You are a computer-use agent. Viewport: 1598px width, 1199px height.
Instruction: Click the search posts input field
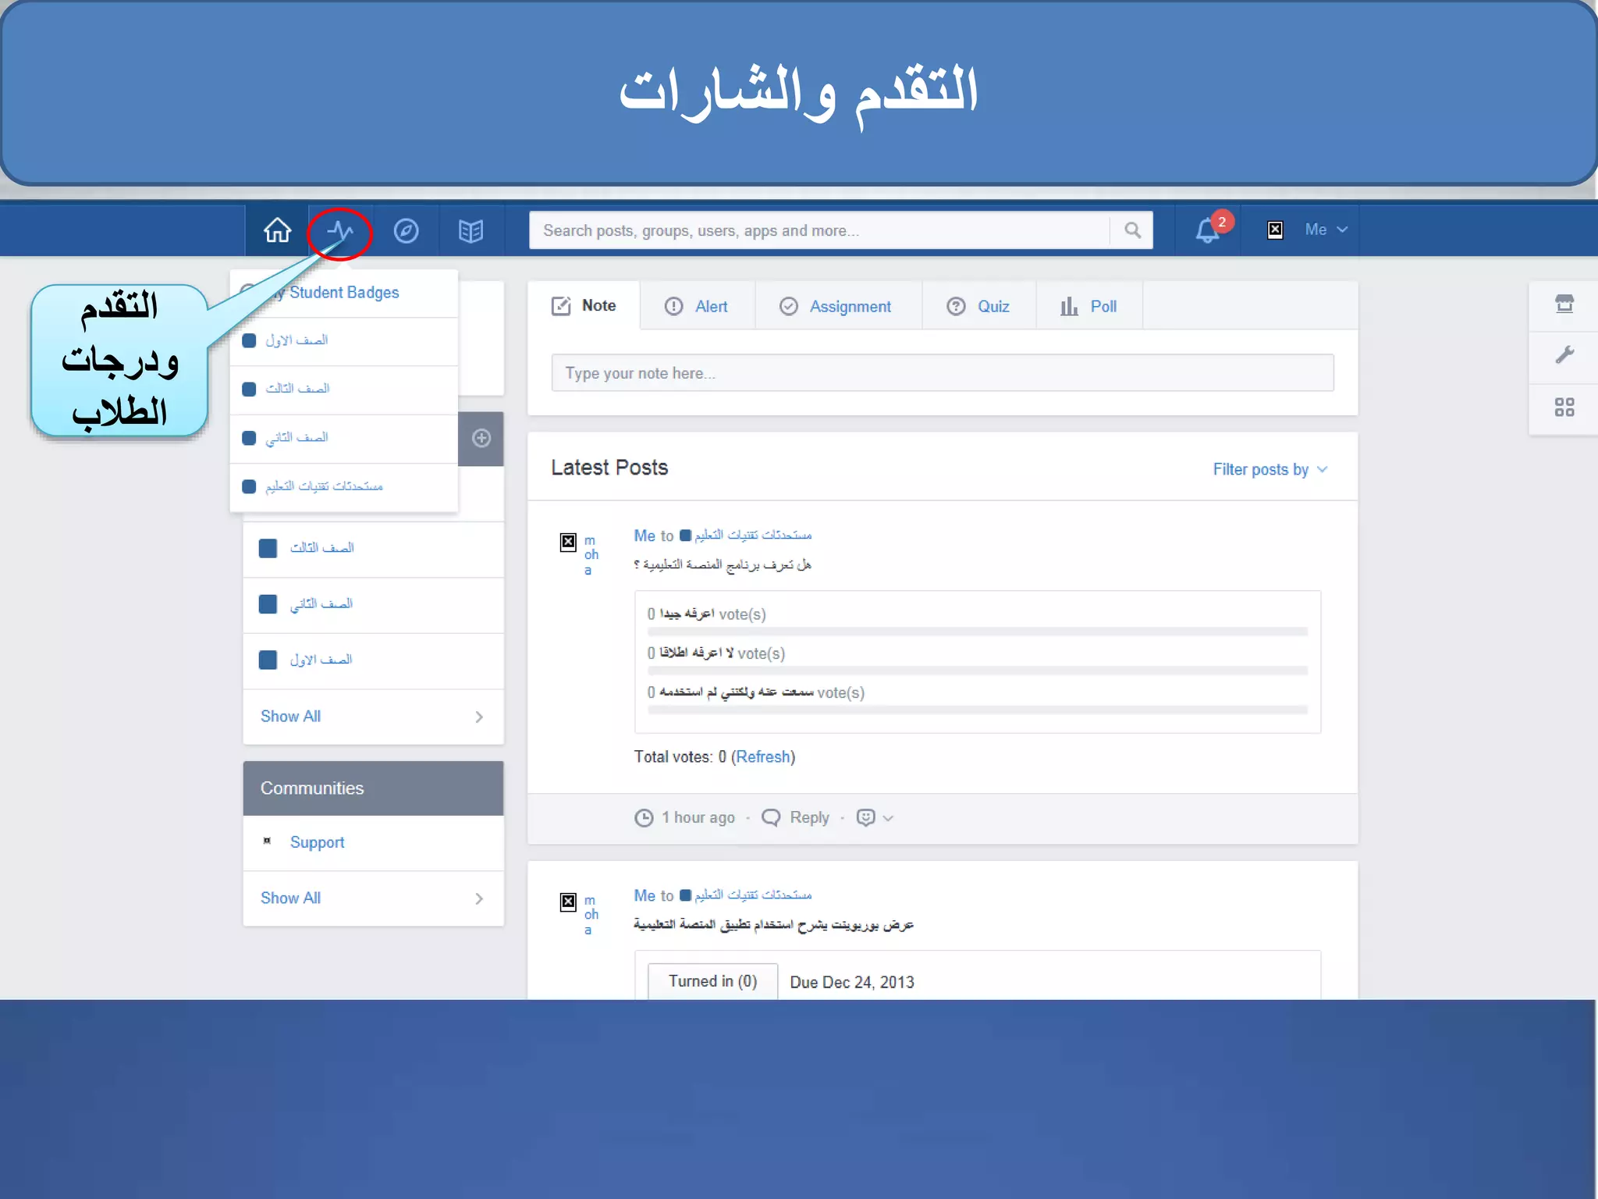819,230
